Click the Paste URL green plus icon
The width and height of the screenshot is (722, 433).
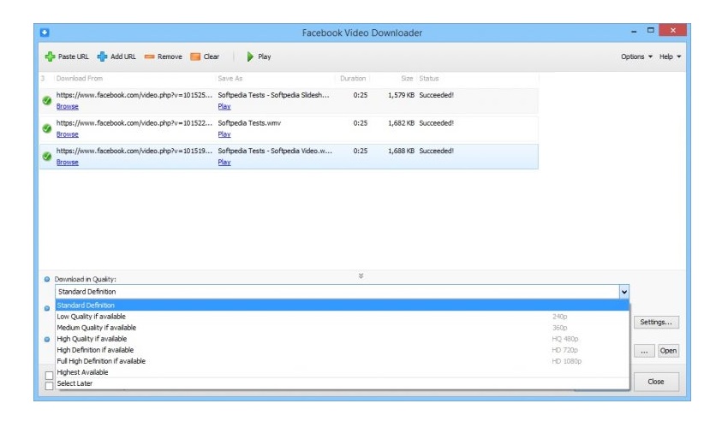click(50, 56)
